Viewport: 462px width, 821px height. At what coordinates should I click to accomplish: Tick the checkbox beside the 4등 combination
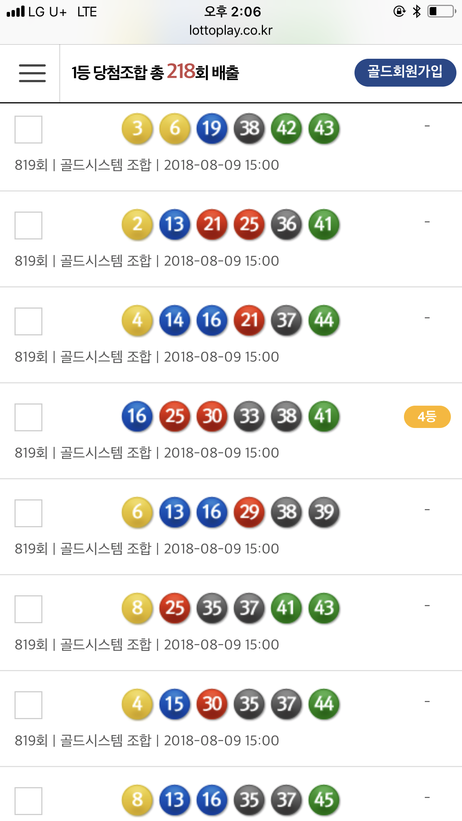(x=28, y=417)
